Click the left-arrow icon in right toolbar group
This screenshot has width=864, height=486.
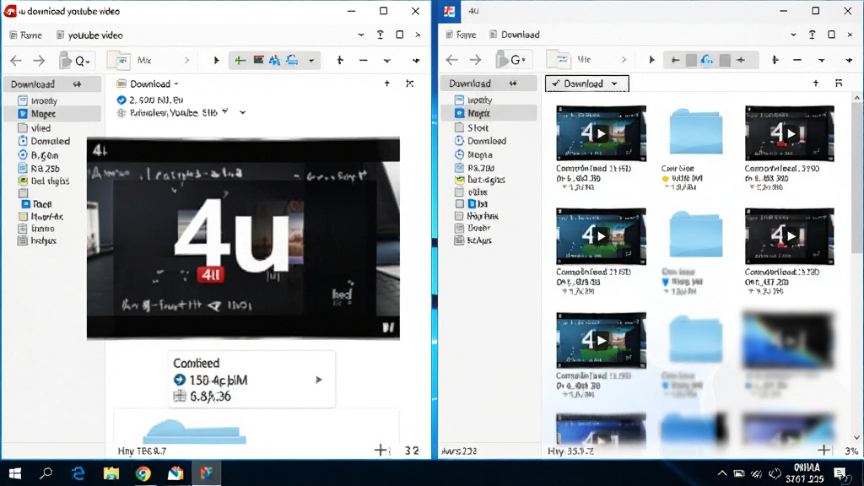coord(676,60)
